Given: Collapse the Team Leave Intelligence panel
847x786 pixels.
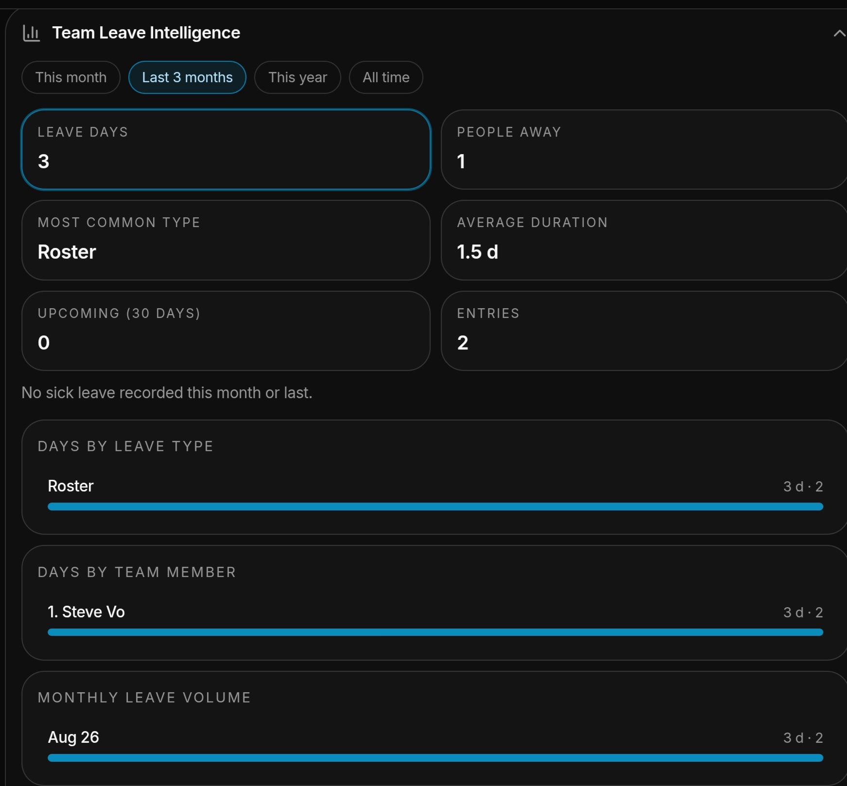Looking at the screenshot, I should coord(839,33).
